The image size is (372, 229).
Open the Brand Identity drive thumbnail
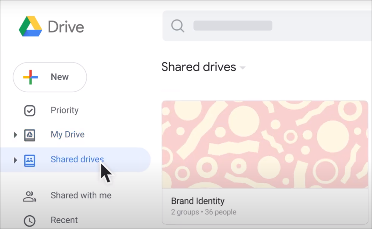(265, 144)
